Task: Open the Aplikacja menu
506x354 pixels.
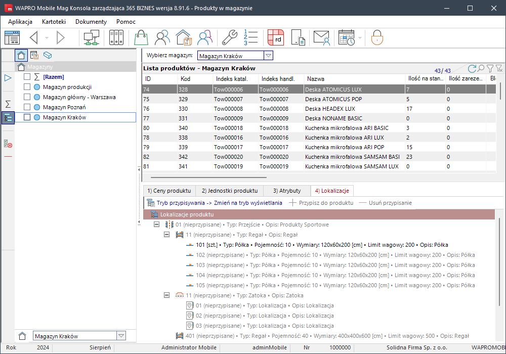Action: coord(20,22)
